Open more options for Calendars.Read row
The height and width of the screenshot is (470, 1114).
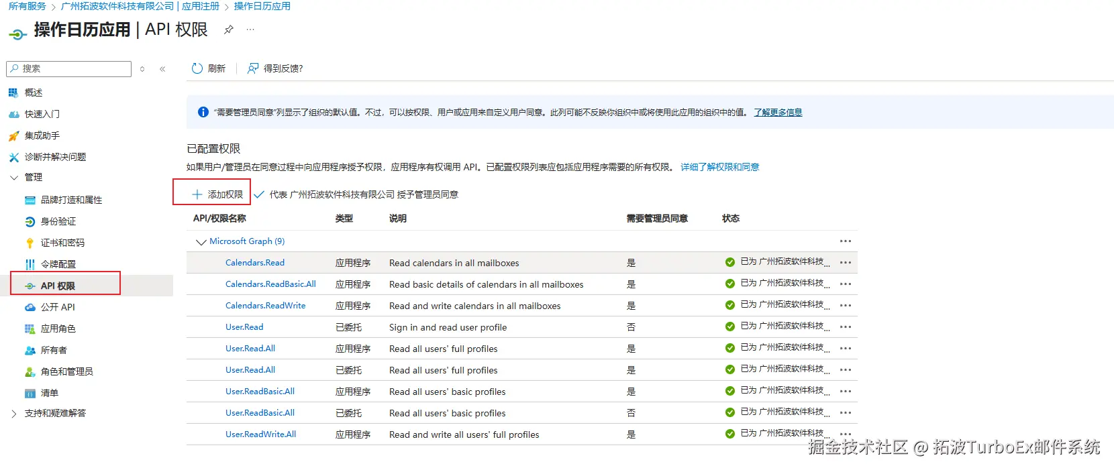tap(846, 263)
